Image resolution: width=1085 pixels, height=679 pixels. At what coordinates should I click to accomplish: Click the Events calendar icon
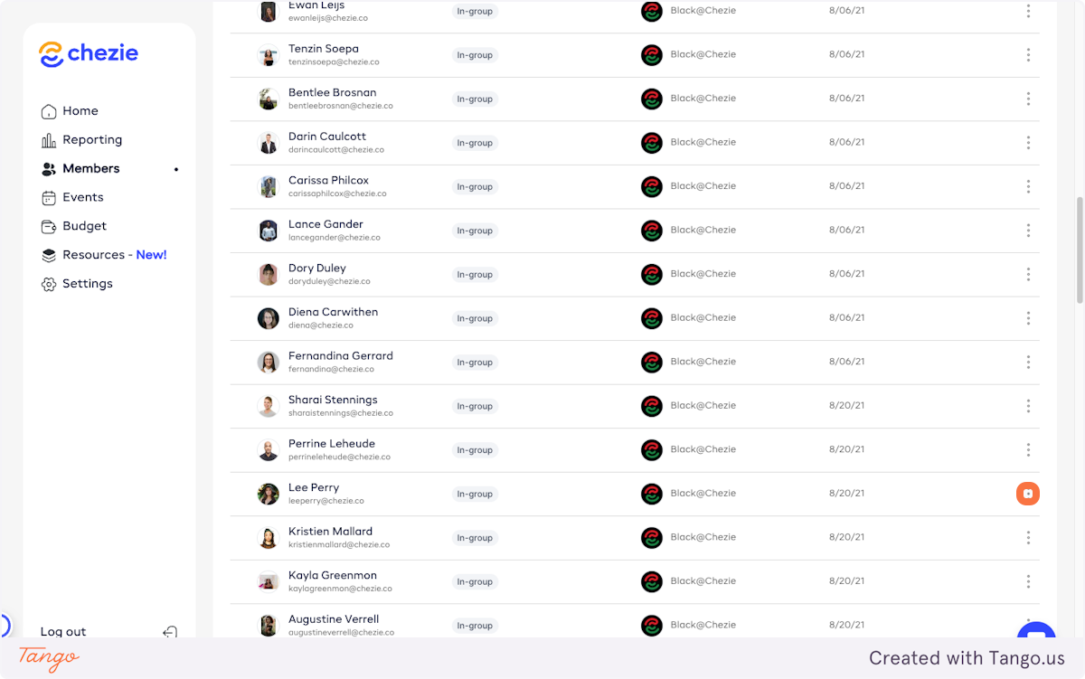[x=49, y=198]
